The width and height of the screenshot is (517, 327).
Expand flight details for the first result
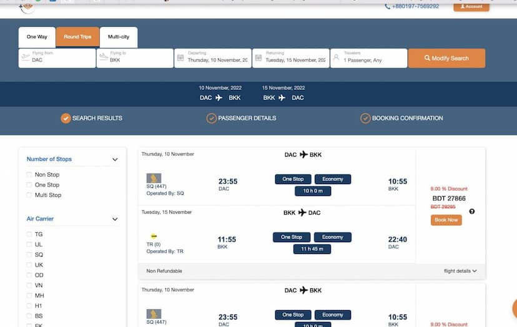pyautogui.click(x=460, y=271)
